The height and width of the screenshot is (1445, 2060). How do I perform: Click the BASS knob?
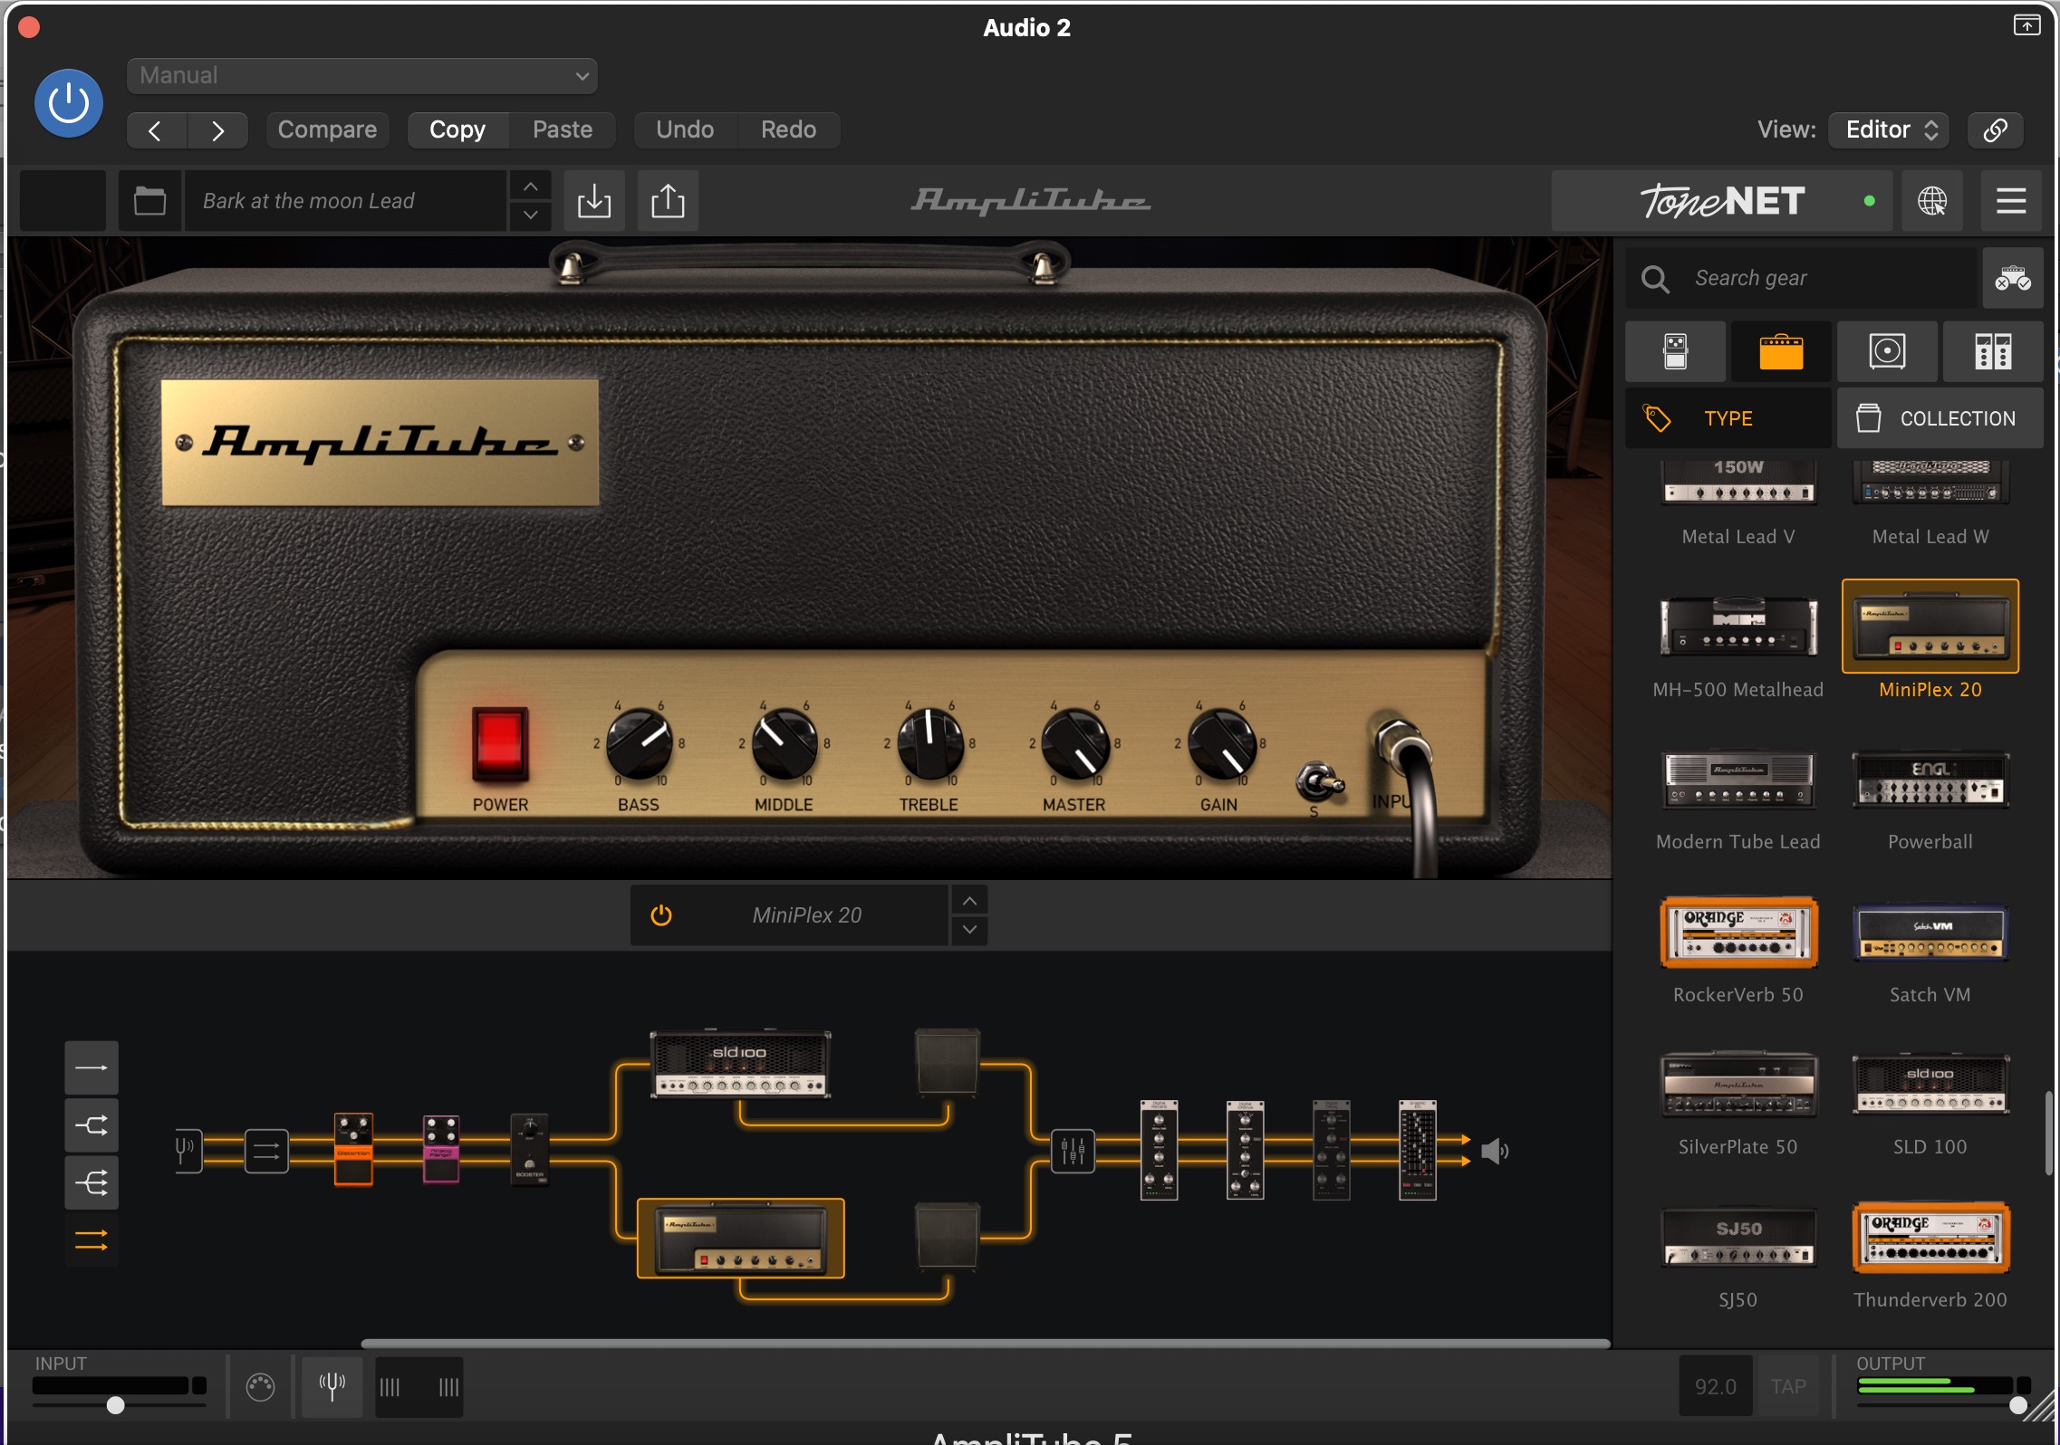point(639,744)
